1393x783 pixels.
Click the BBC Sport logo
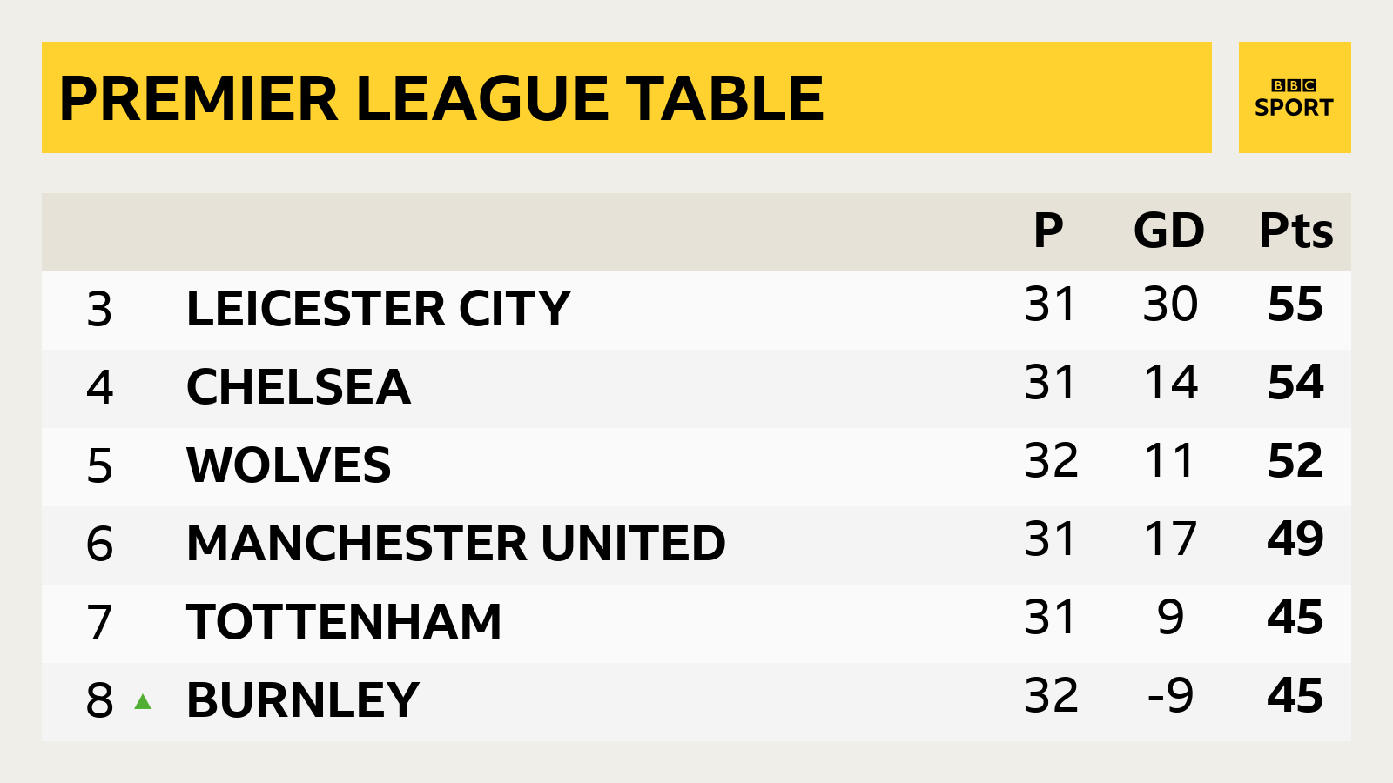[x=1294, y=98]
